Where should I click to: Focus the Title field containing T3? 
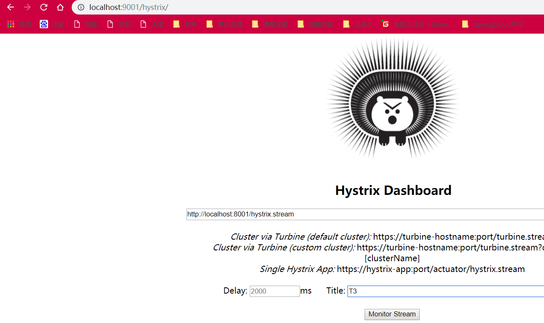tap(445, 291)
